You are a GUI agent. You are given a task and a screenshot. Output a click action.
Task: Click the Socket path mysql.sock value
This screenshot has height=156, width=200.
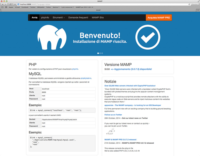pyautogui.click(x=59, y=119)
